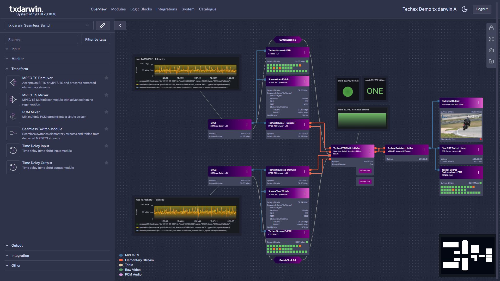Open Techex PES Switch-Kafka options menu
This screenshot has height=281, width=500.
tap(370, 151)
